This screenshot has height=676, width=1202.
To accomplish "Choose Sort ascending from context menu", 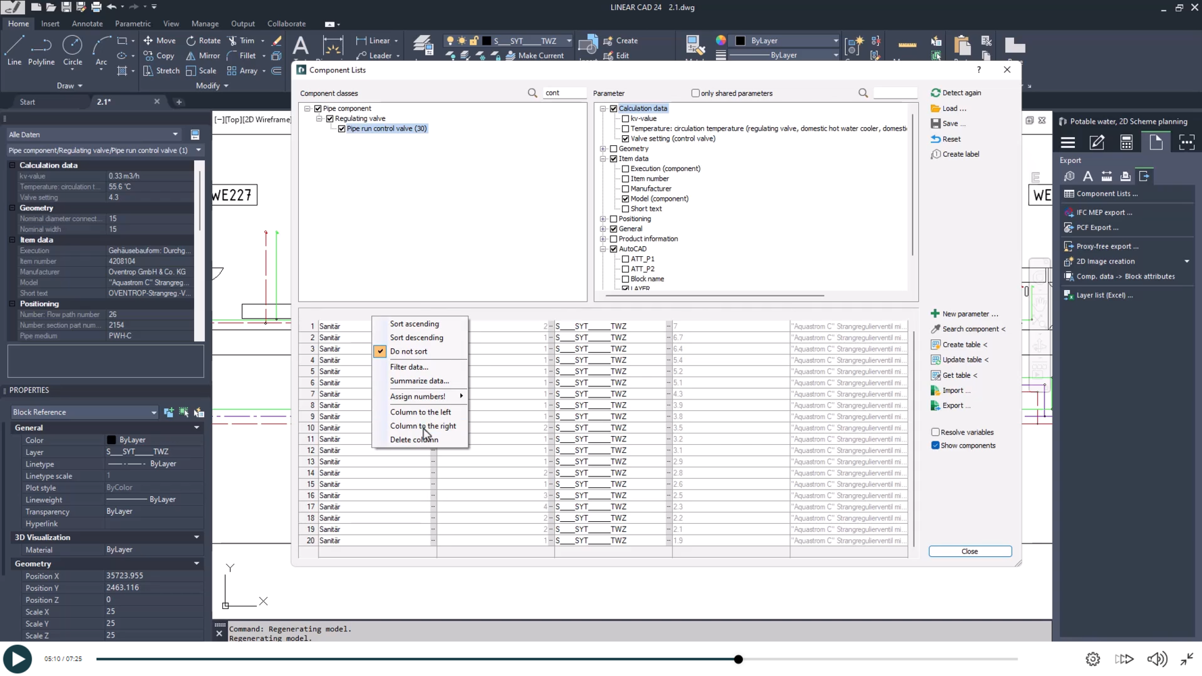I will [x=414, y=324].
